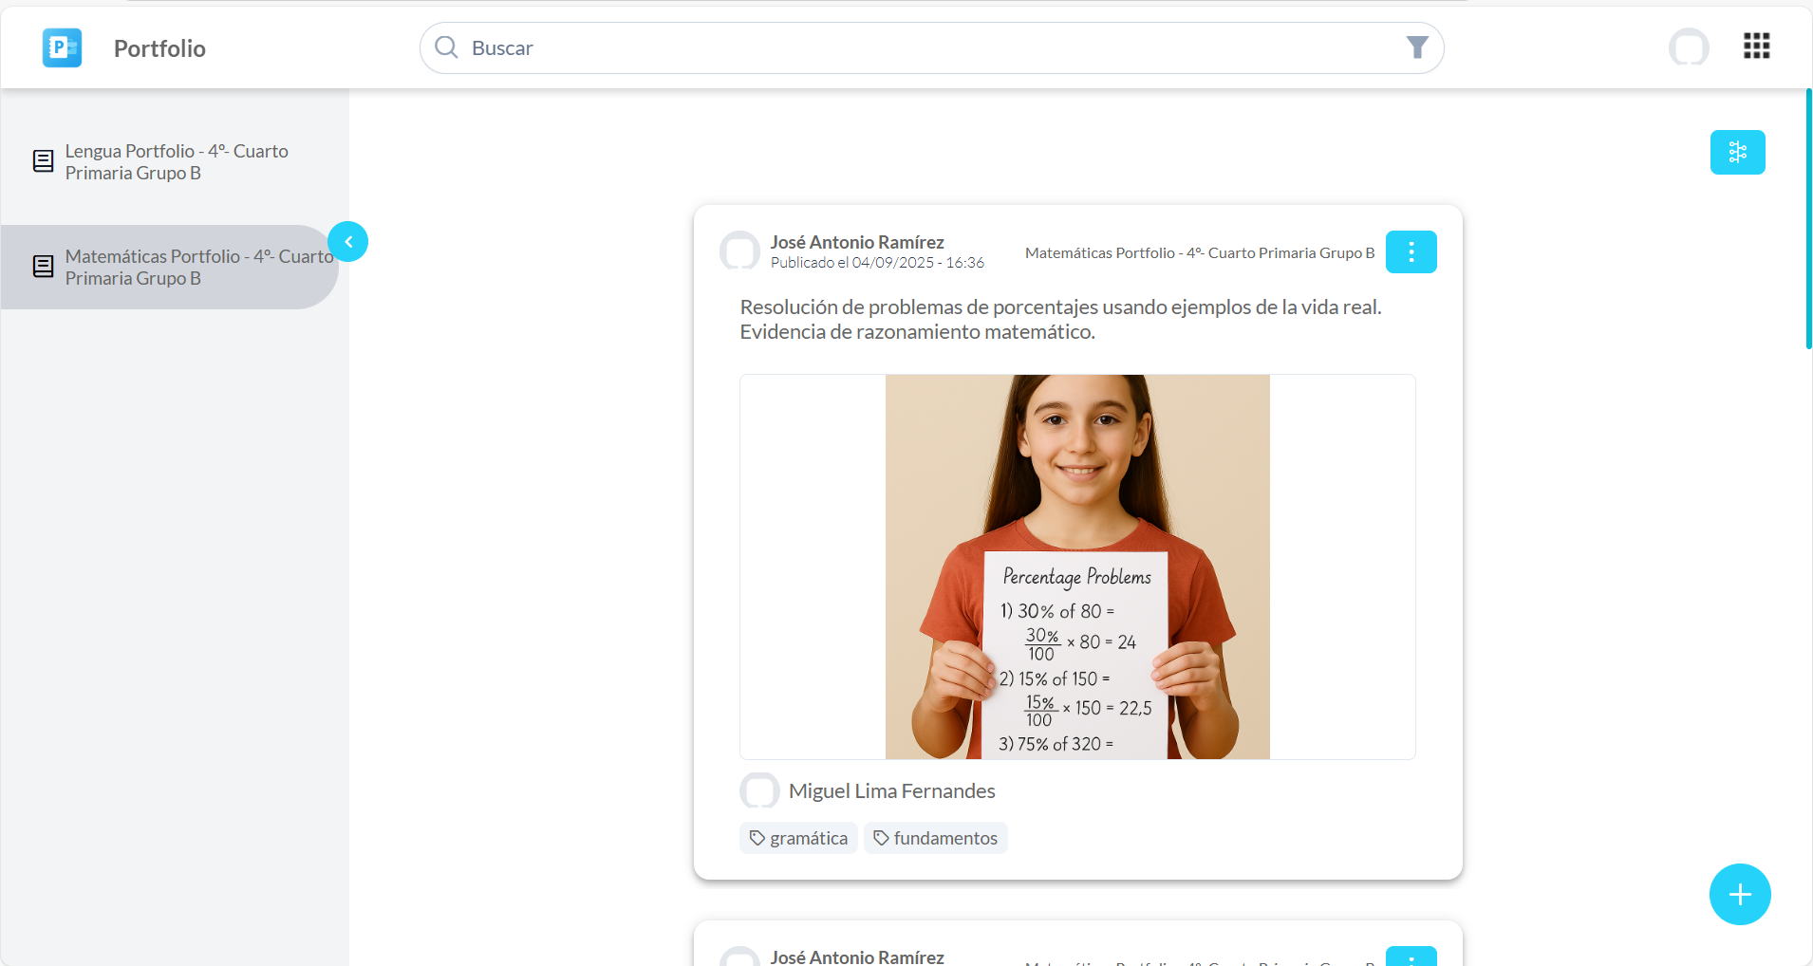Click the gramática tag
The image size is (1813, 966).
tap(798, 838)
